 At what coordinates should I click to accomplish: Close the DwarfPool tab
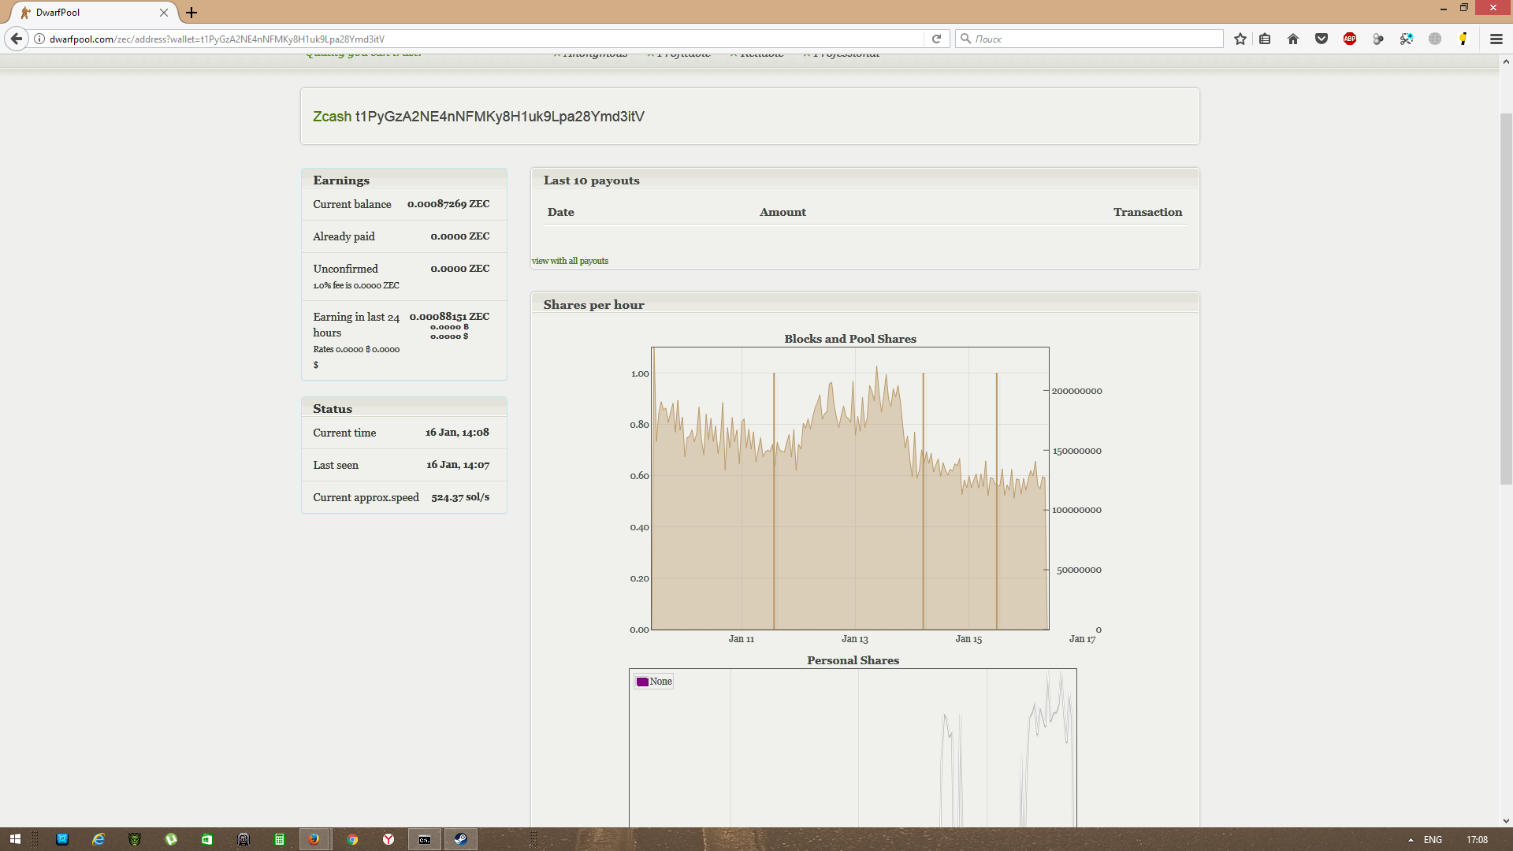pos(164,13)
